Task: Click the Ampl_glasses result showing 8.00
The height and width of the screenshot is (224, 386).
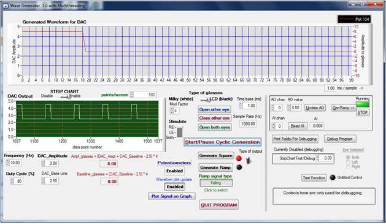Action: pos(109,164)
